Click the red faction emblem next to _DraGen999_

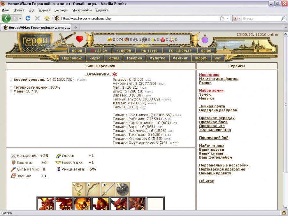pos(115,74)
